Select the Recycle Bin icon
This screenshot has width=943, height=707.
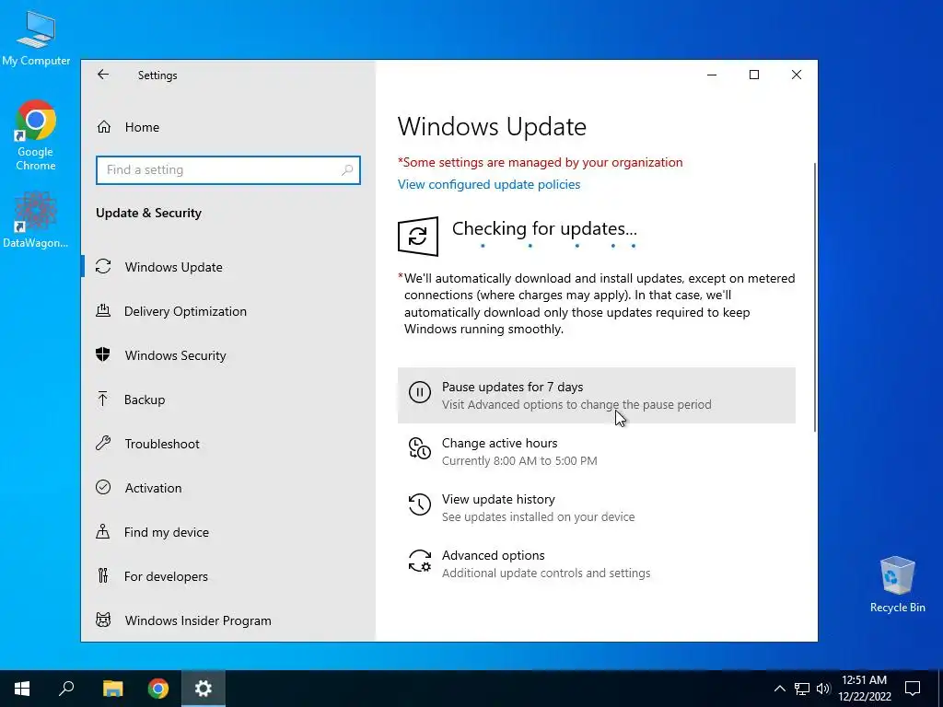[897, 585]
